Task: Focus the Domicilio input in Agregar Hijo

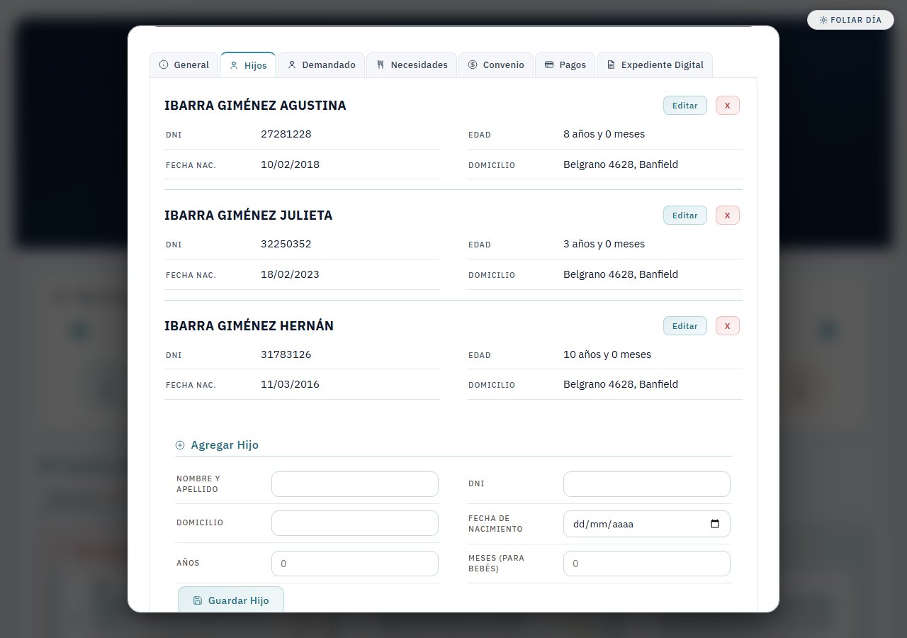Action: click(x=355, y=523)
